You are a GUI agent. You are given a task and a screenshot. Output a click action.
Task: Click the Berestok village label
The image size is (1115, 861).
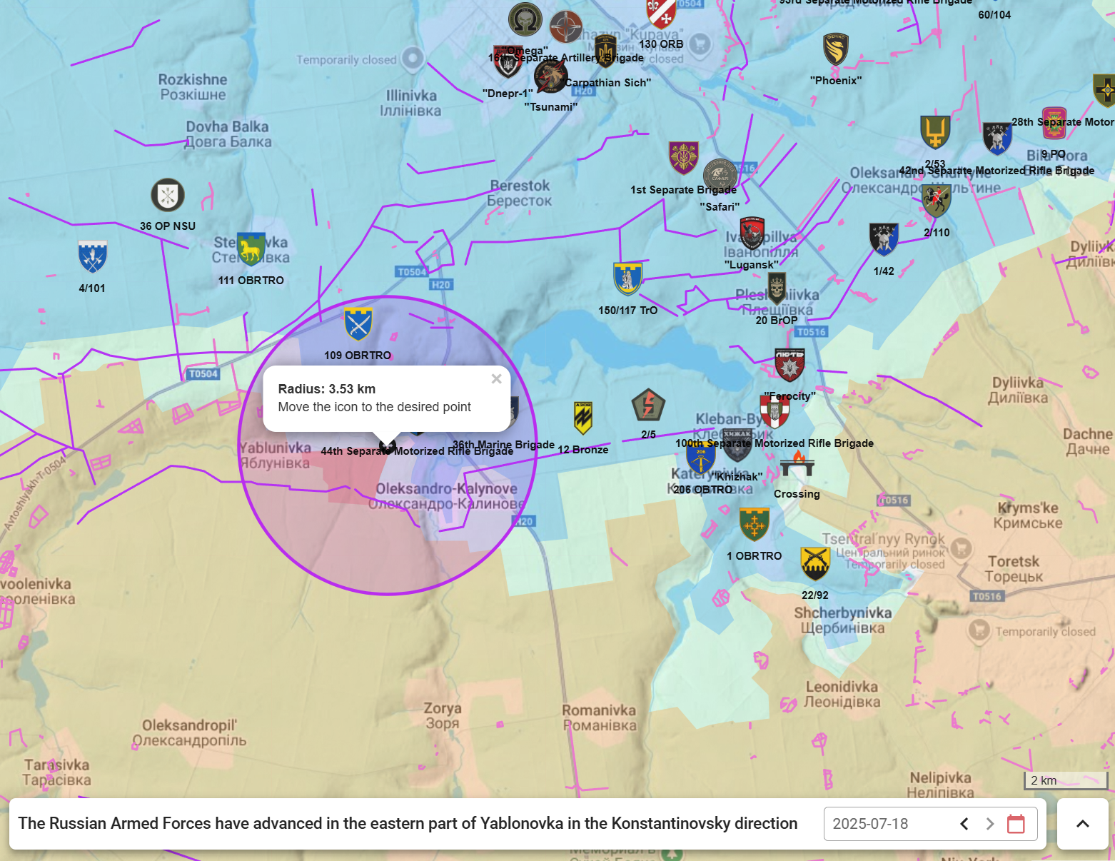(x=520, y=193)
